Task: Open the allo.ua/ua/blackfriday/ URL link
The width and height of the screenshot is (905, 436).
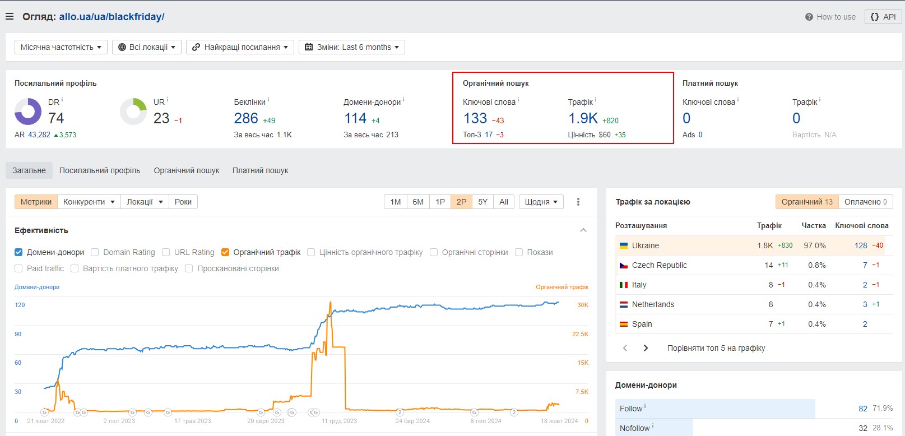Action: pyautogui.click(x=112, y=17)
